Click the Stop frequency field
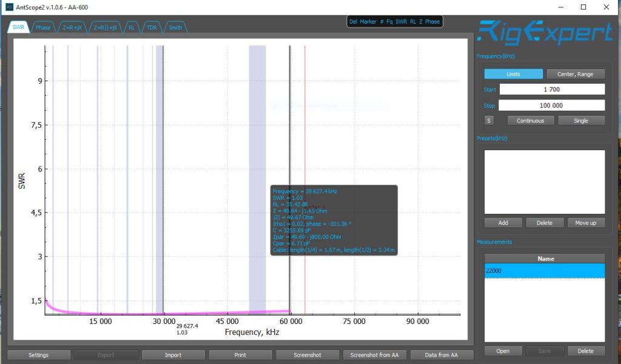Image resolution: width=621 pixels, height=364 pixels. click(x=551, y=105)
